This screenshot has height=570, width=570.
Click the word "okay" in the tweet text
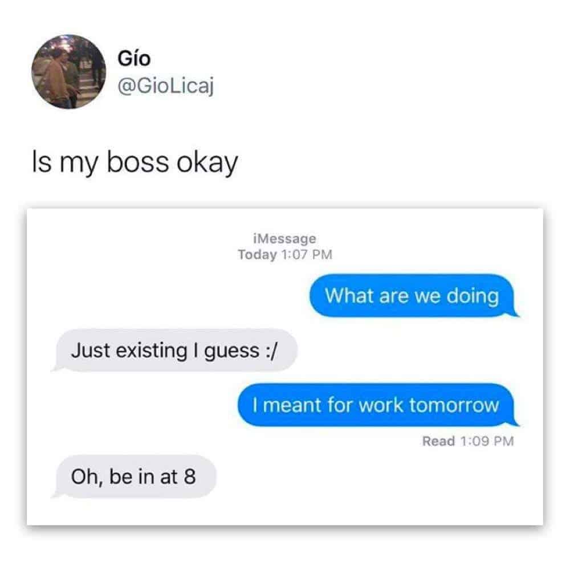coord(207,163)
